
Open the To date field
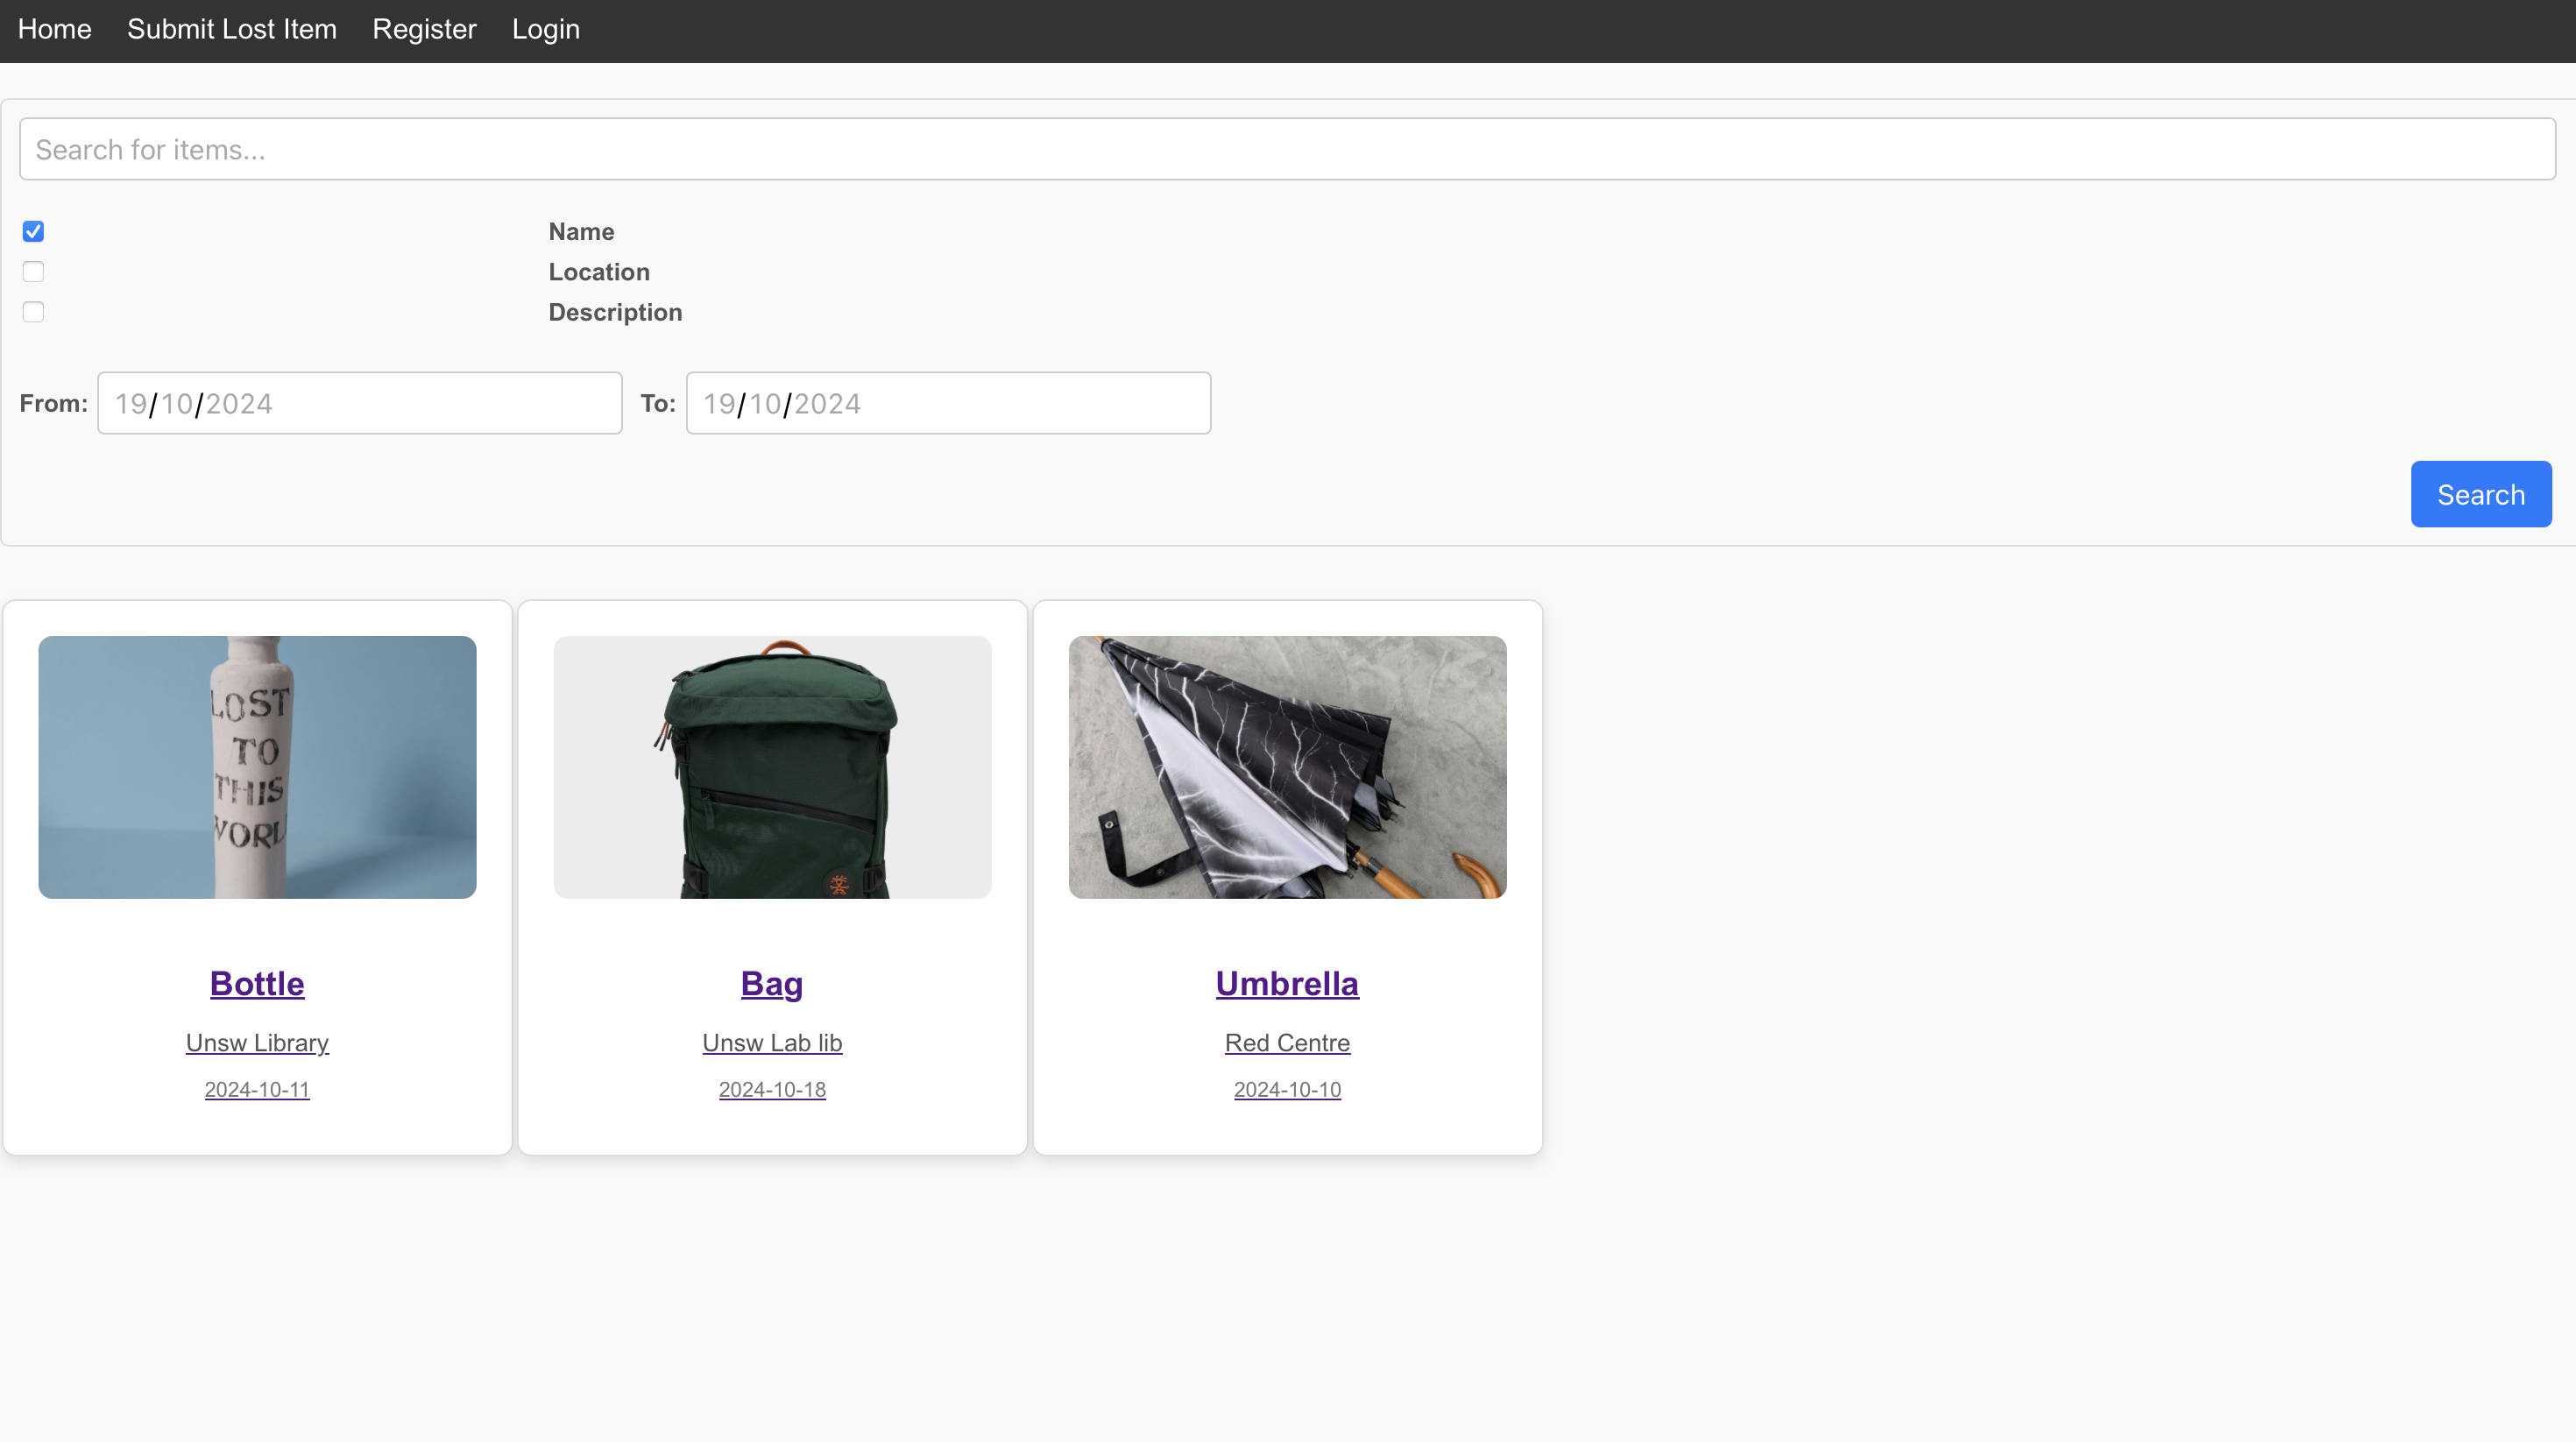tap(947, 403)
